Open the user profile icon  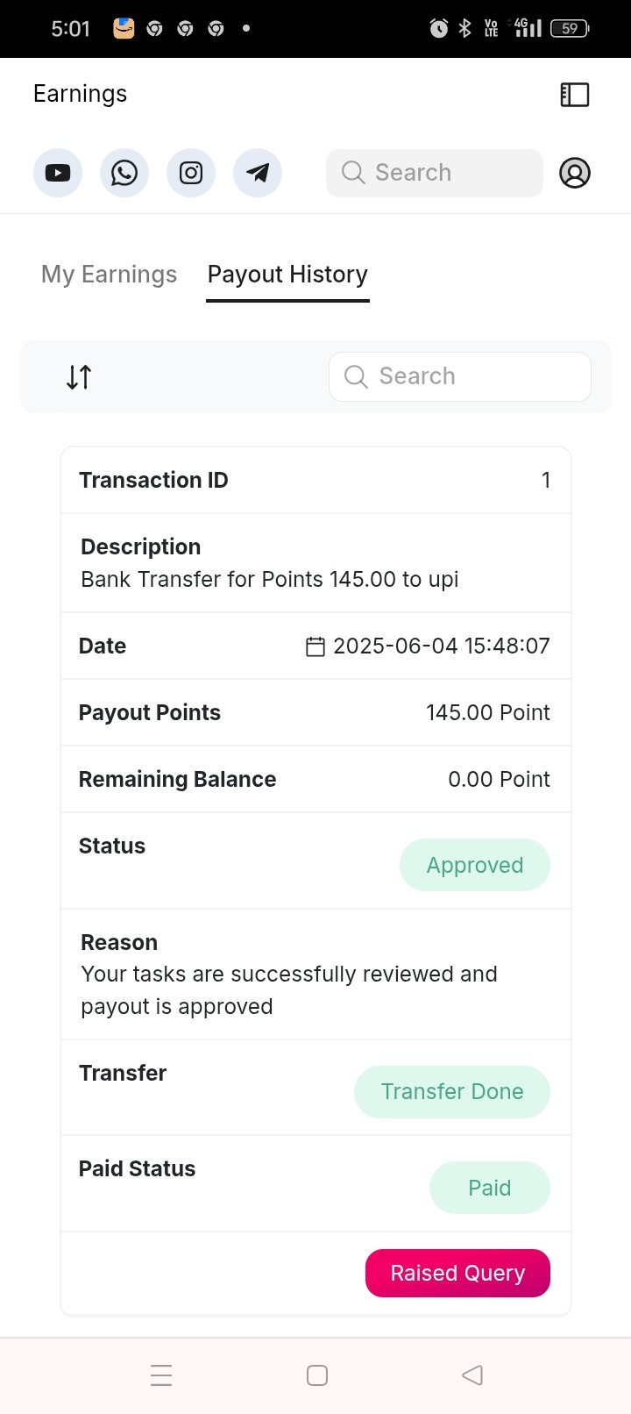pyautogui.click(x=575, y=173)
